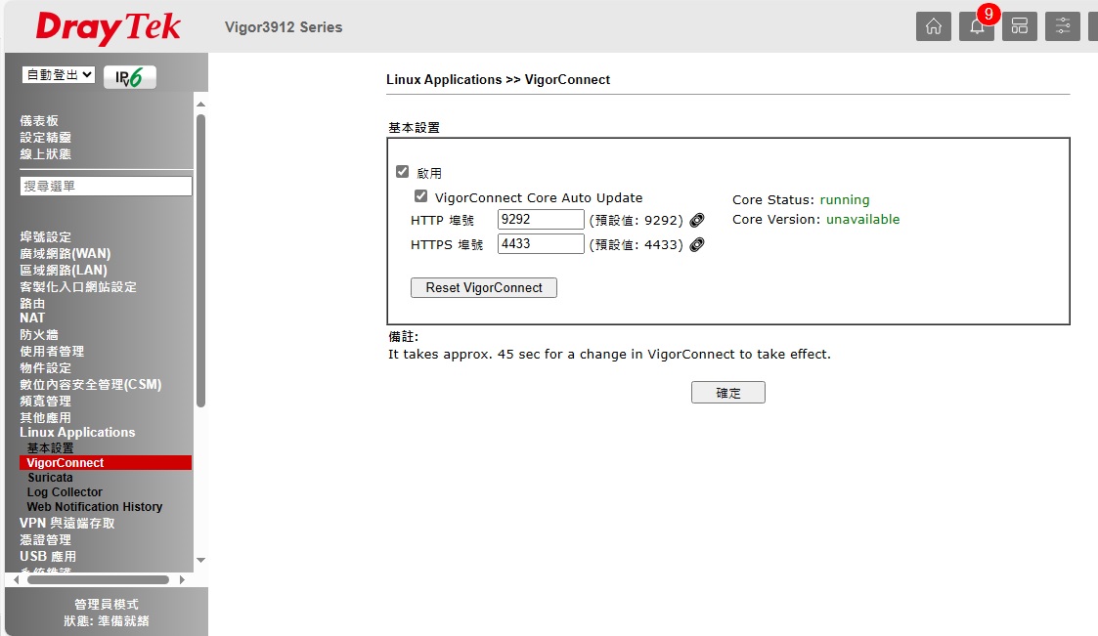Uncheck VigorConnect Core Auto Update
Image resolution: width=1098 pixels, height=636 pixels.
click(421, 196)
